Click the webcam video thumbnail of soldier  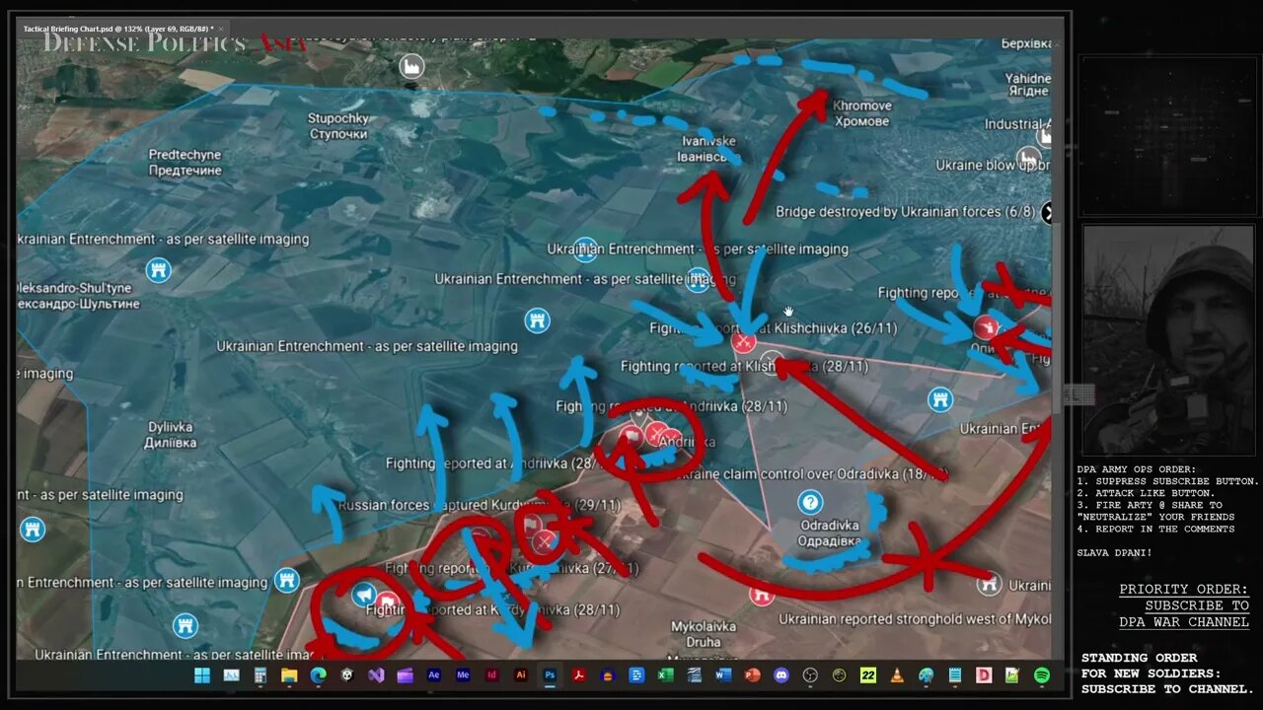(1169, 340)
